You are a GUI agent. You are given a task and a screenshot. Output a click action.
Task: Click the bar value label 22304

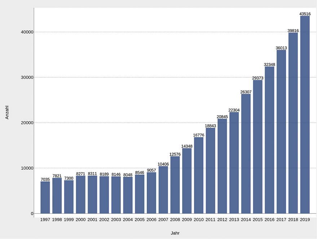[234, 110]
